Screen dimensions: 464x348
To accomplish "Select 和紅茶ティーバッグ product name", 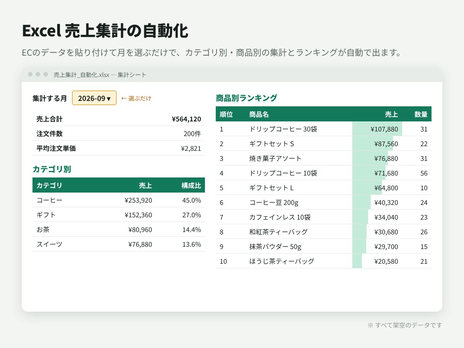I will (x=279, y=232).
